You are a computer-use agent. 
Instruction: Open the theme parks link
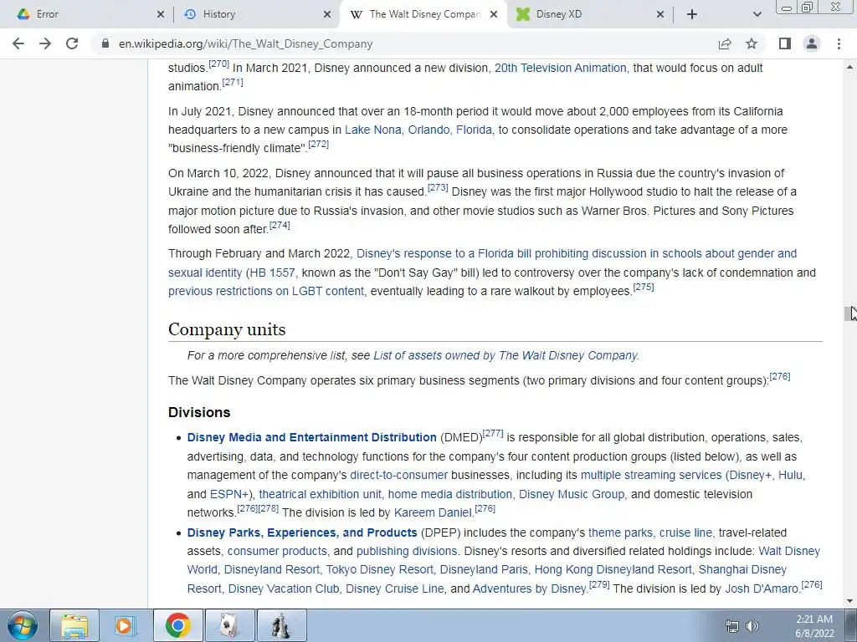(620, 532)
